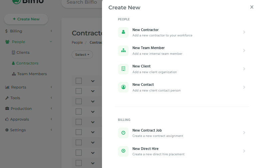
Task: Open Team Members in the sidebar
Action: pos(29,74)
